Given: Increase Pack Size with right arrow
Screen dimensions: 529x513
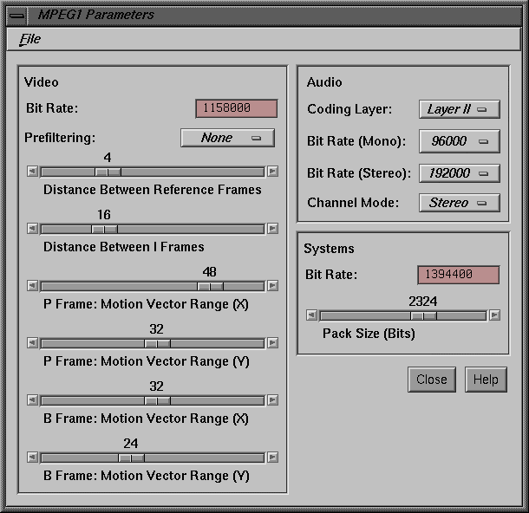Looking at the screenshot, I should tap(494, 315).
